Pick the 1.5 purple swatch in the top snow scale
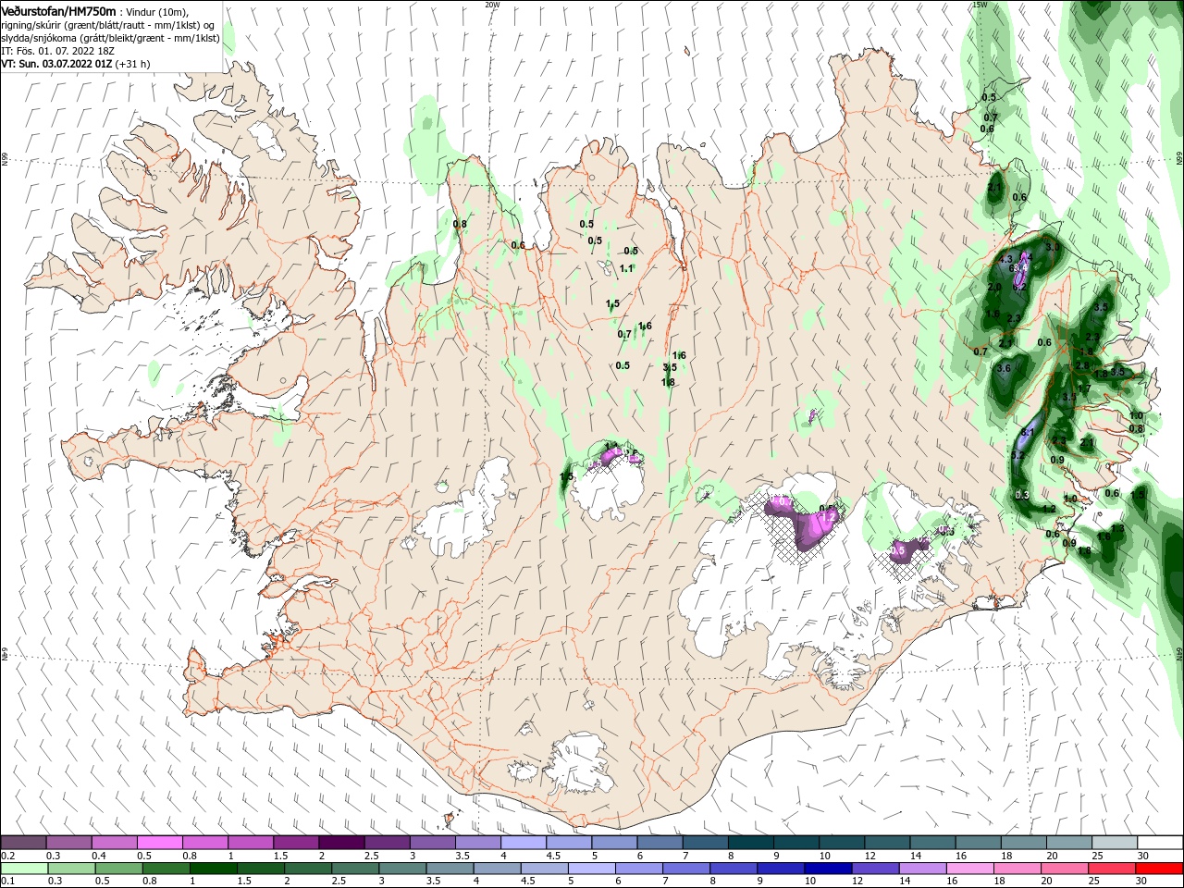This screenshot has width=1184, height=888. pyautogui.click(x=296, y=842)
